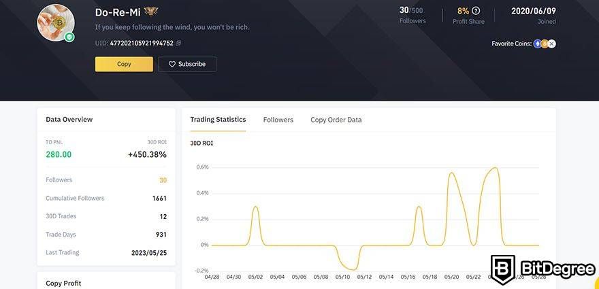Click the 2020/06/09 Joined date

pos(533,11)
